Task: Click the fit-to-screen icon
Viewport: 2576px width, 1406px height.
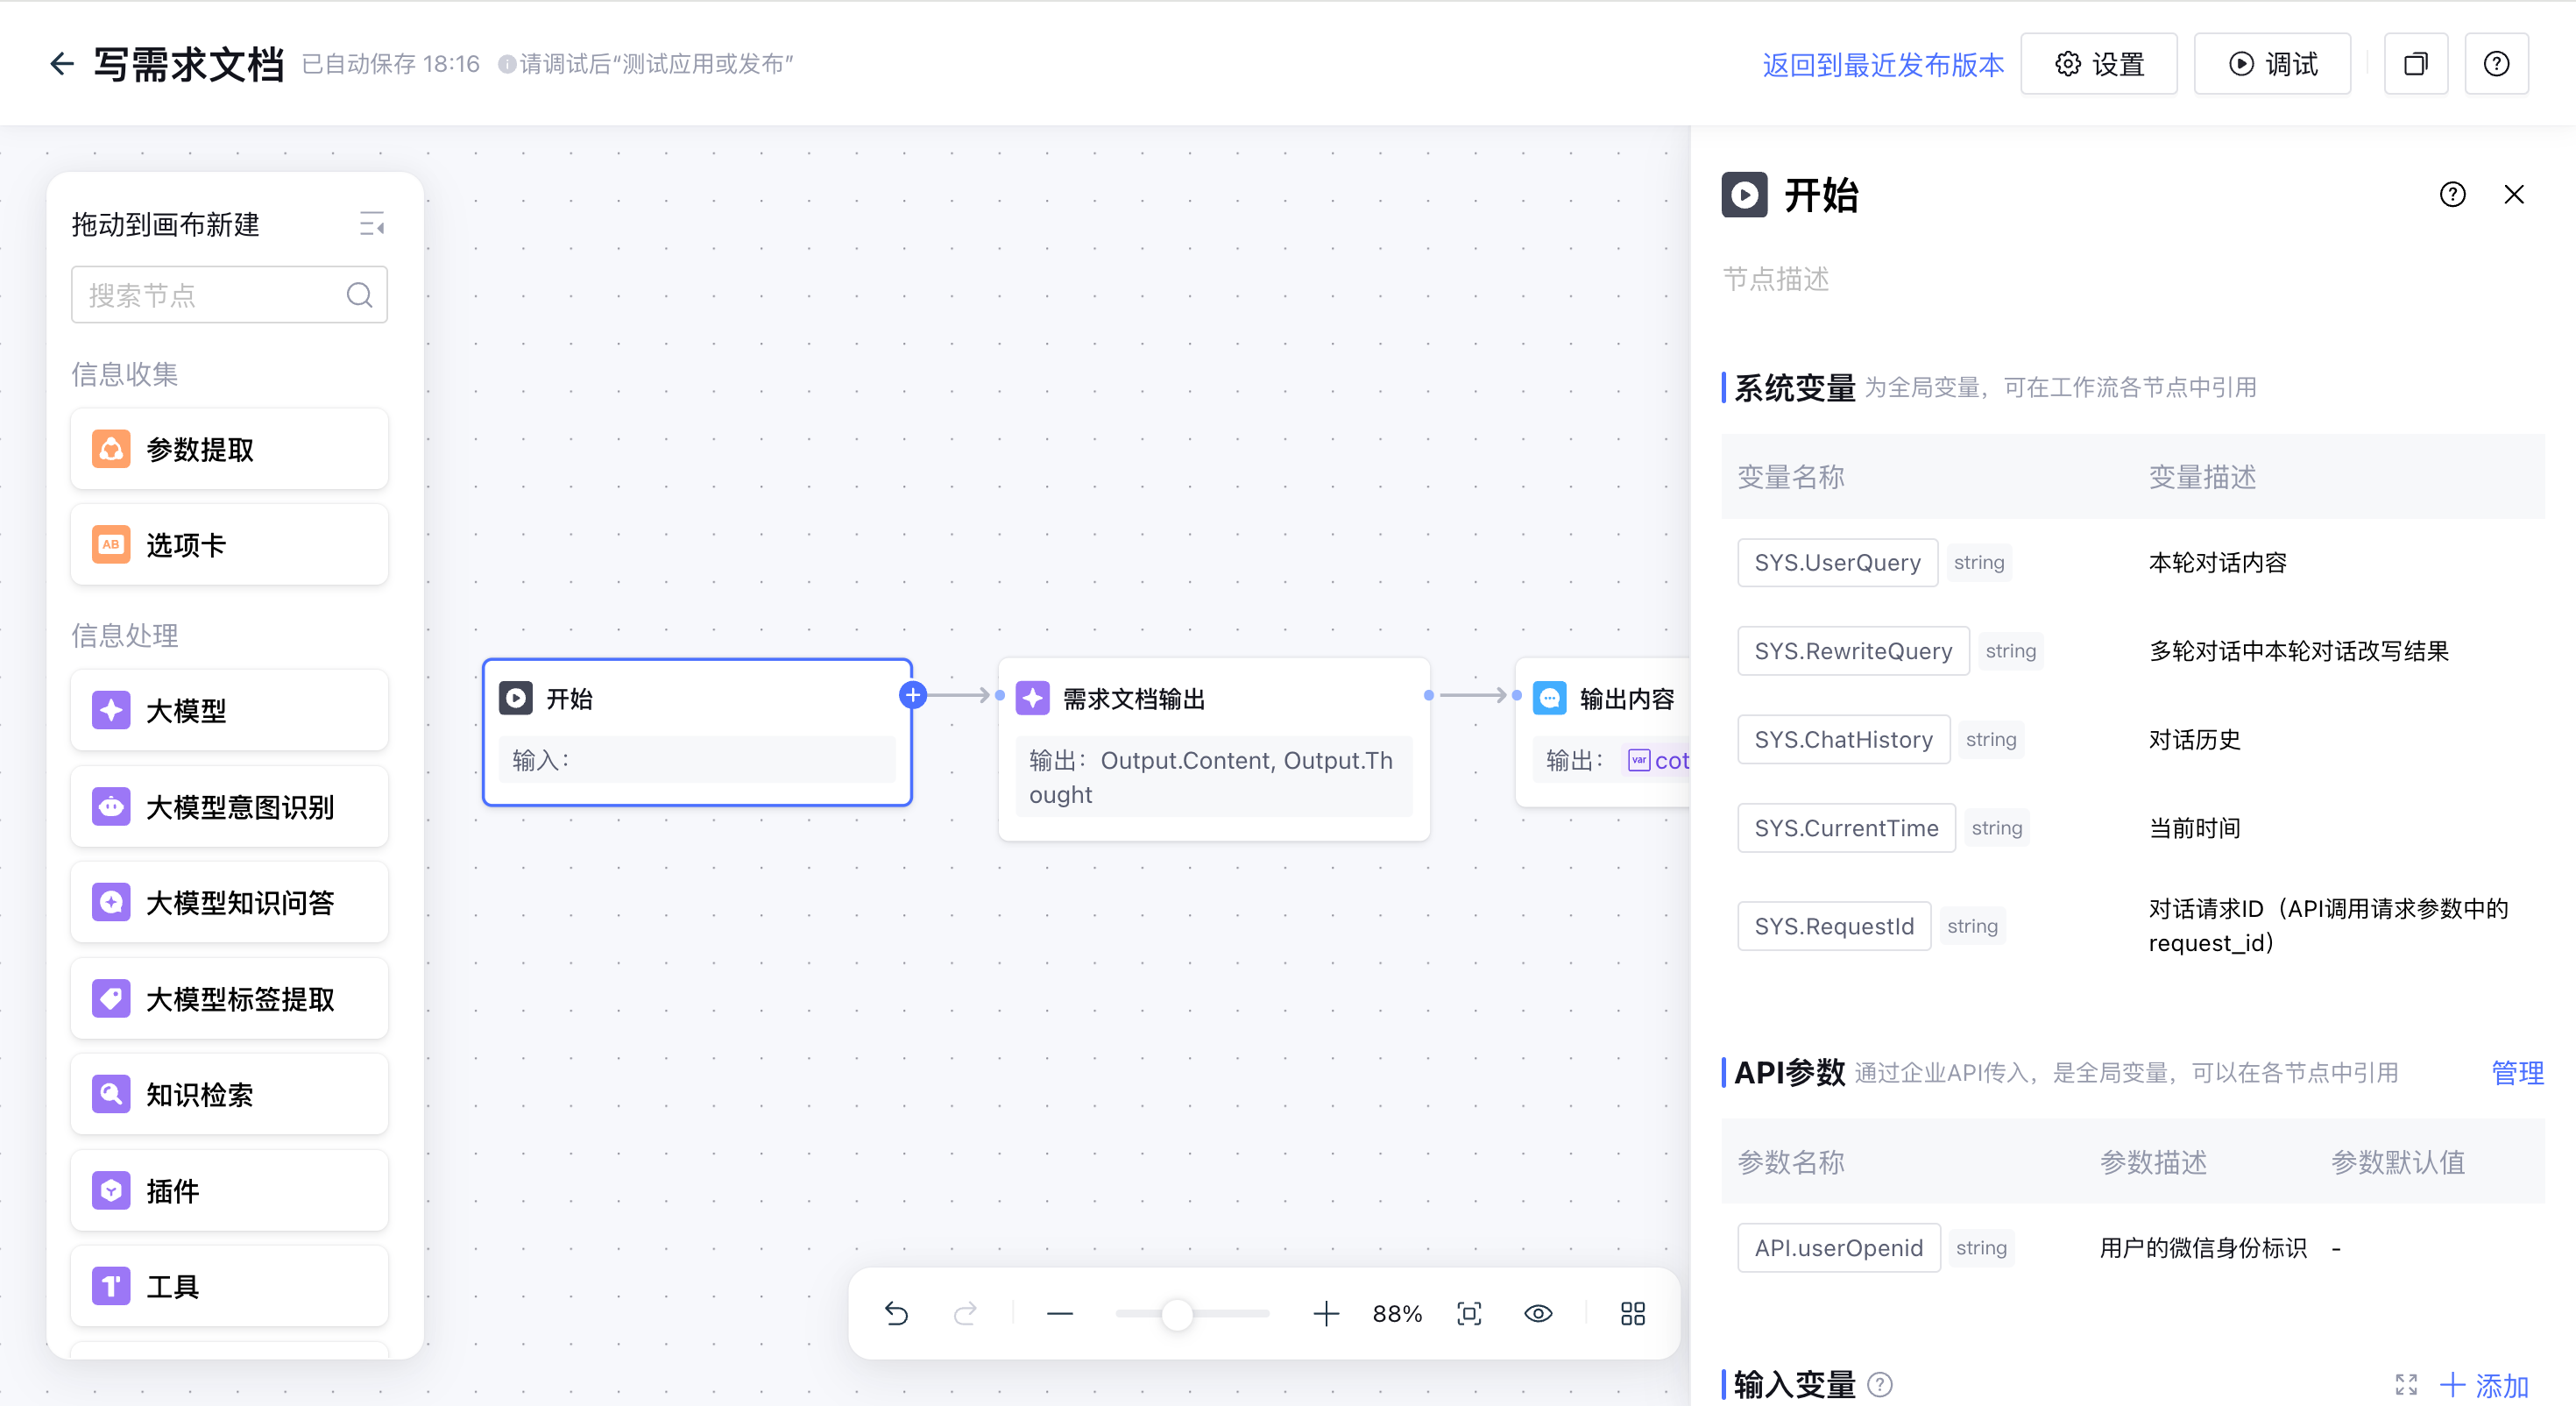Action: pyautogui.click(x=1469, y=1313)
